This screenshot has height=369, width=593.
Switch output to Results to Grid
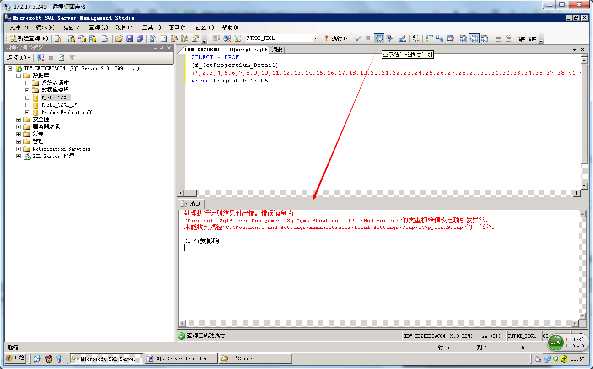point(474,38)
